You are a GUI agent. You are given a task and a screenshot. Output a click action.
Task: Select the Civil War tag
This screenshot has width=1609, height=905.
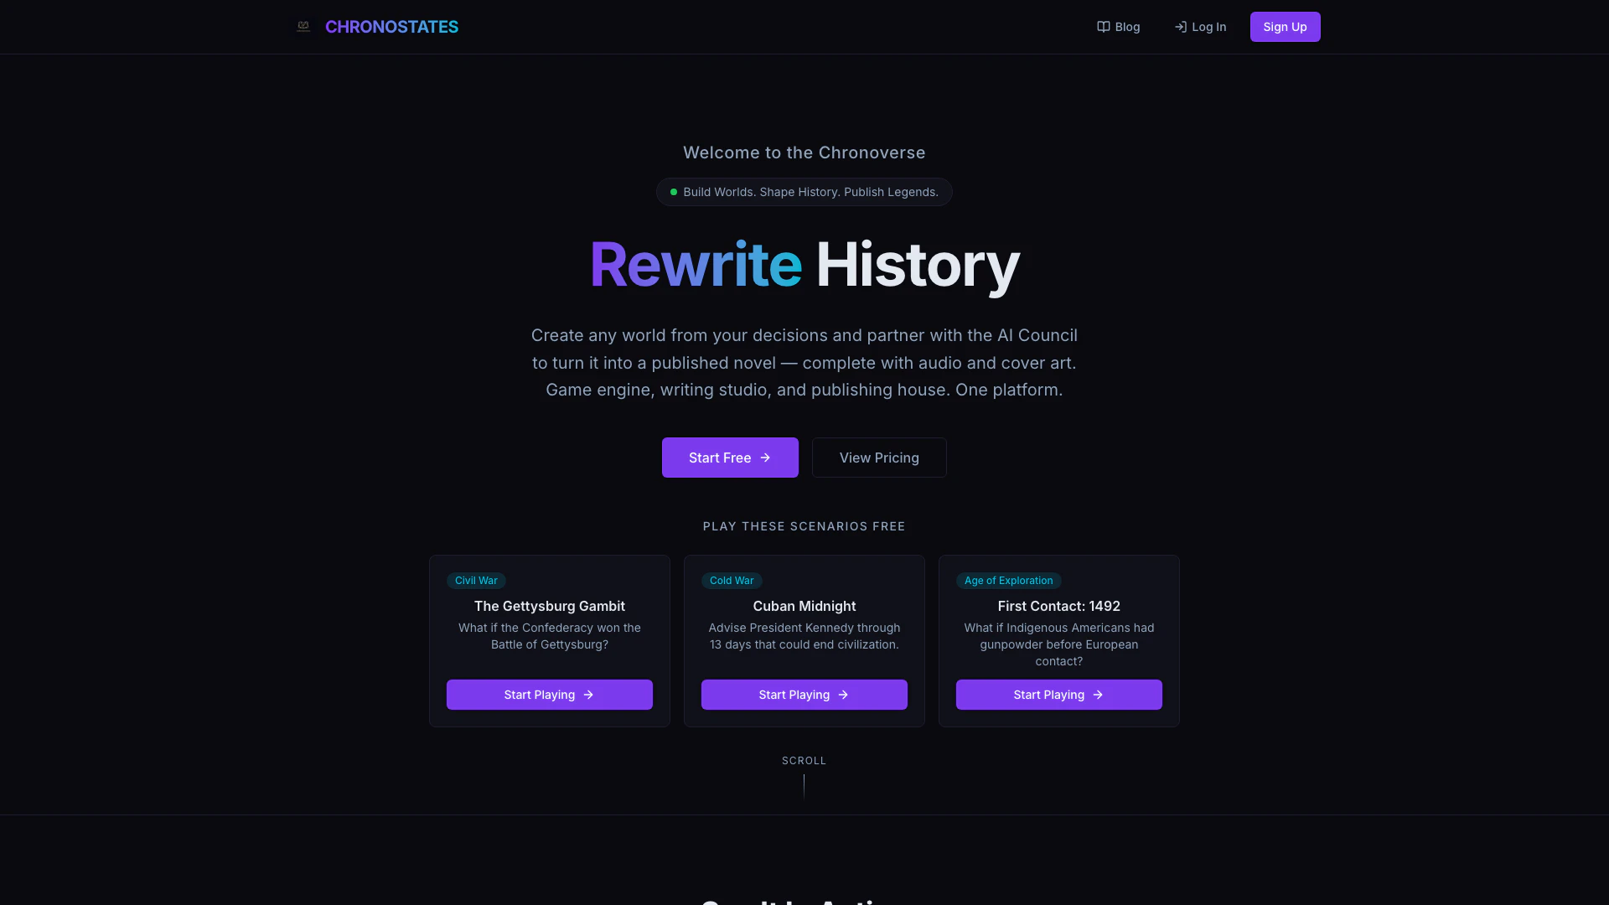476,581
